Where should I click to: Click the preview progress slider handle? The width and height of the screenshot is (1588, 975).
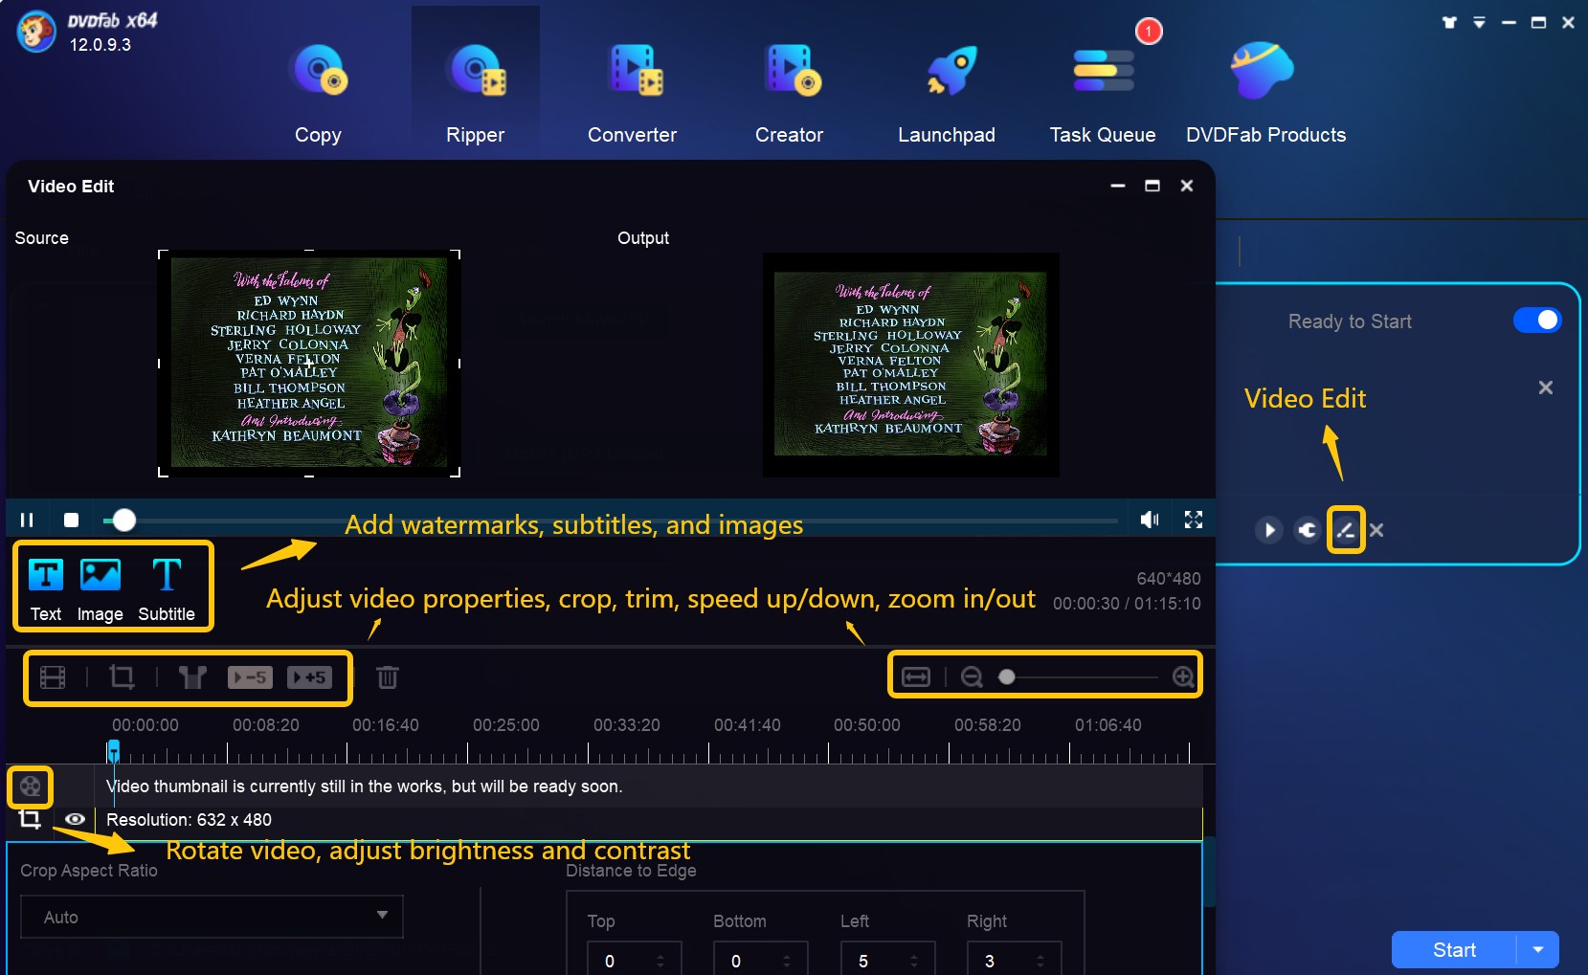click(123, 520)
